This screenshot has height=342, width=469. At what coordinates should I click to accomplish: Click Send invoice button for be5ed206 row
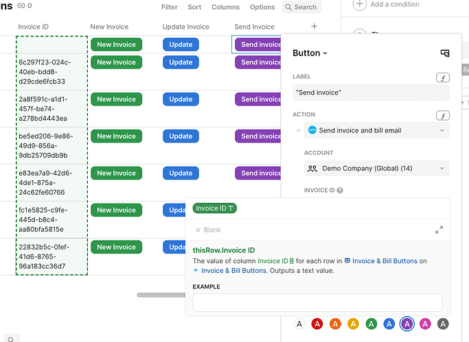click(258, 136)
